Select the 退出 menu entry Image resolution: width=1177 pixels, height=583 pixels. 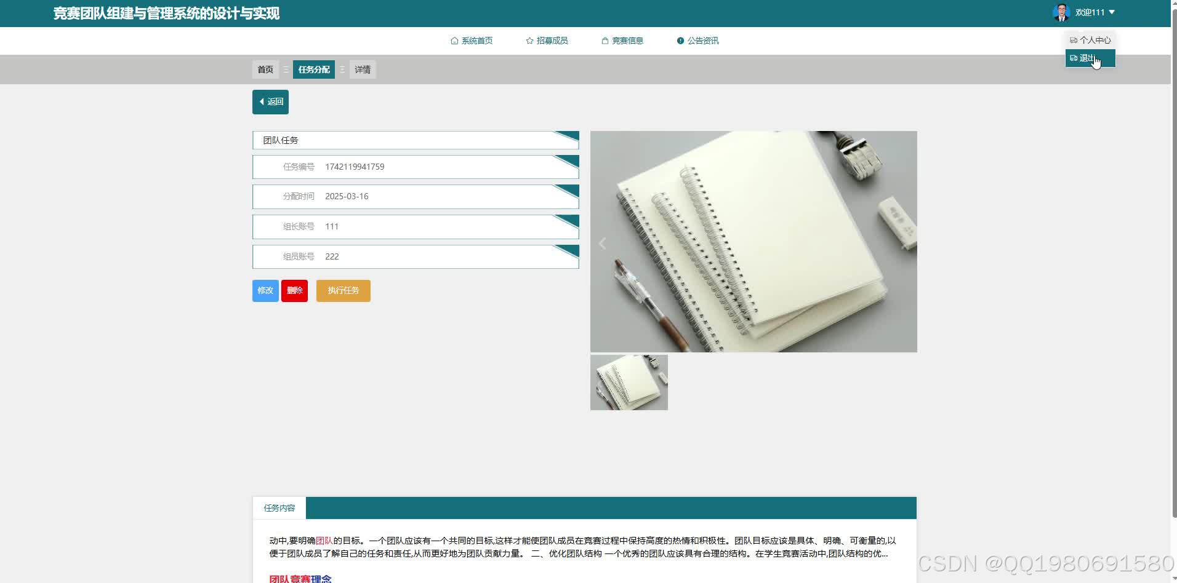point(1087,58)
